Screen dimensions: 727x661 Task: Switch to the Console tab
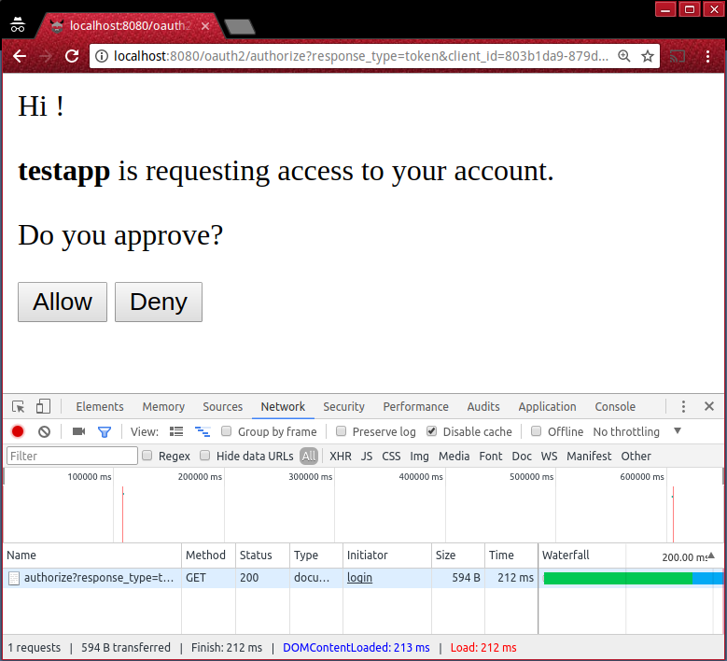[x=615, y=407]
